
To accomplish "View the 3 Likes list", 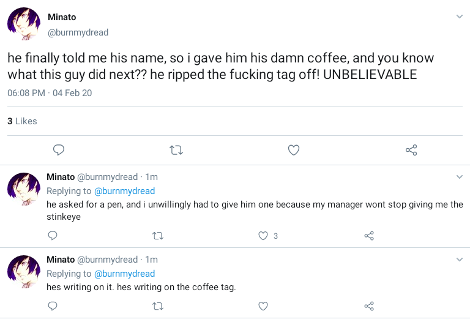I will click(x=22, y=121).
